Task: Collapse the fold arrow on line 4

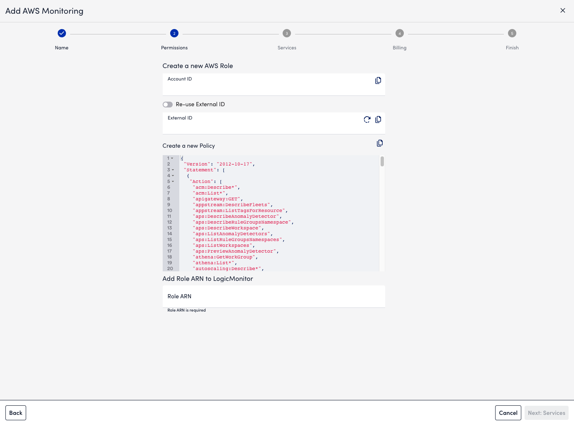Action: (173, 175)
